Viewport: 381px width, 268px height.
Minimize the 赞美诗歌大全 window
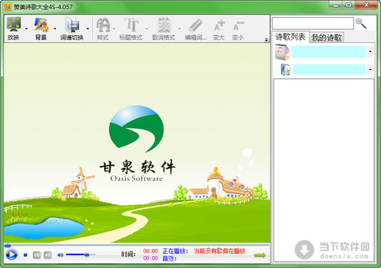pos(335,5)
